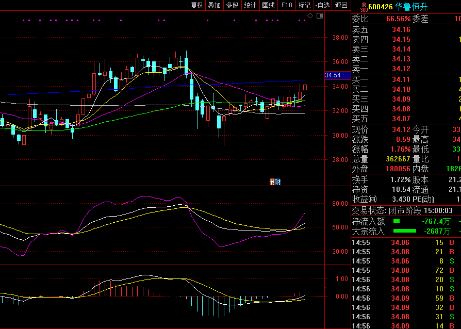This screenshot has width=461, height=329.
Task: Select the 买四 price 34.08
Action: (401, 109)
